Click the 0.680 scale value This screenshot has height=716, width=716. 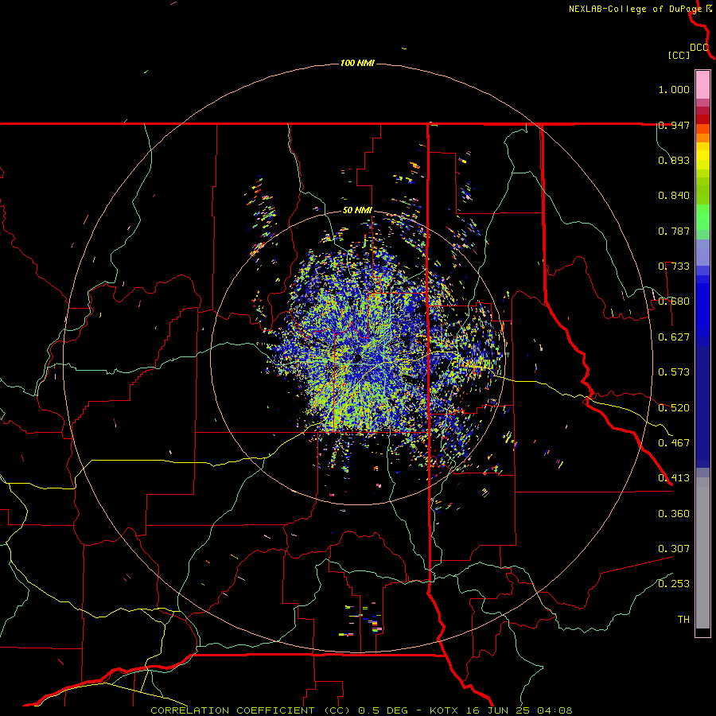674,302
